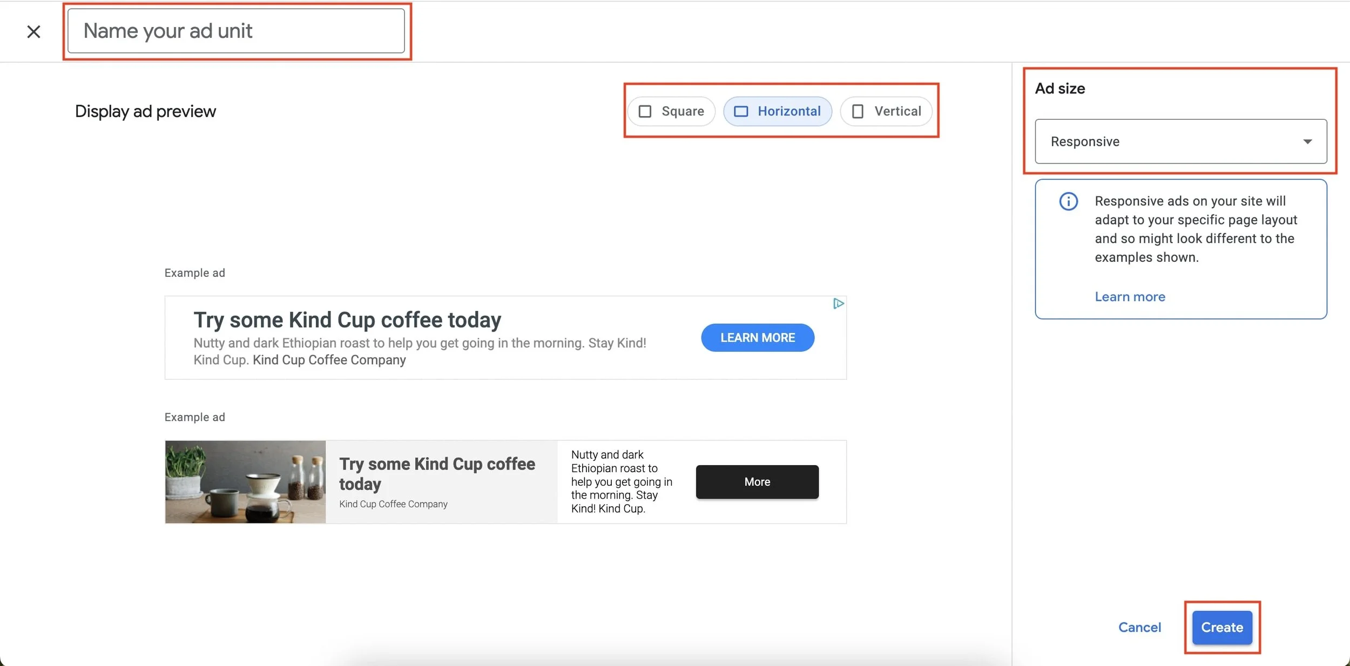Viewport: 1350px width, 666px height.
Task: Click the square shape icon
Action: [645, 111]
